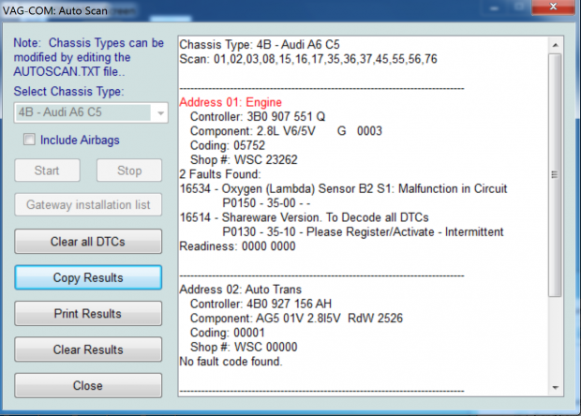Viewport: 581px width, 416px height.
Task: Click Clear all DTCs
Action: [88, 242]
